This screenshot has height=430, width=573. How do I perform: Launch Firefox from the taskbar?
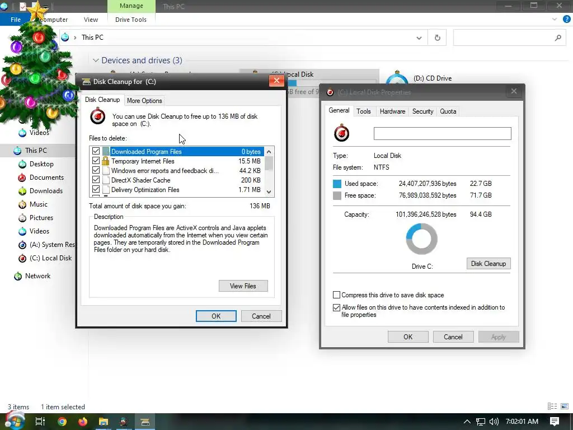tap(83, 422)
